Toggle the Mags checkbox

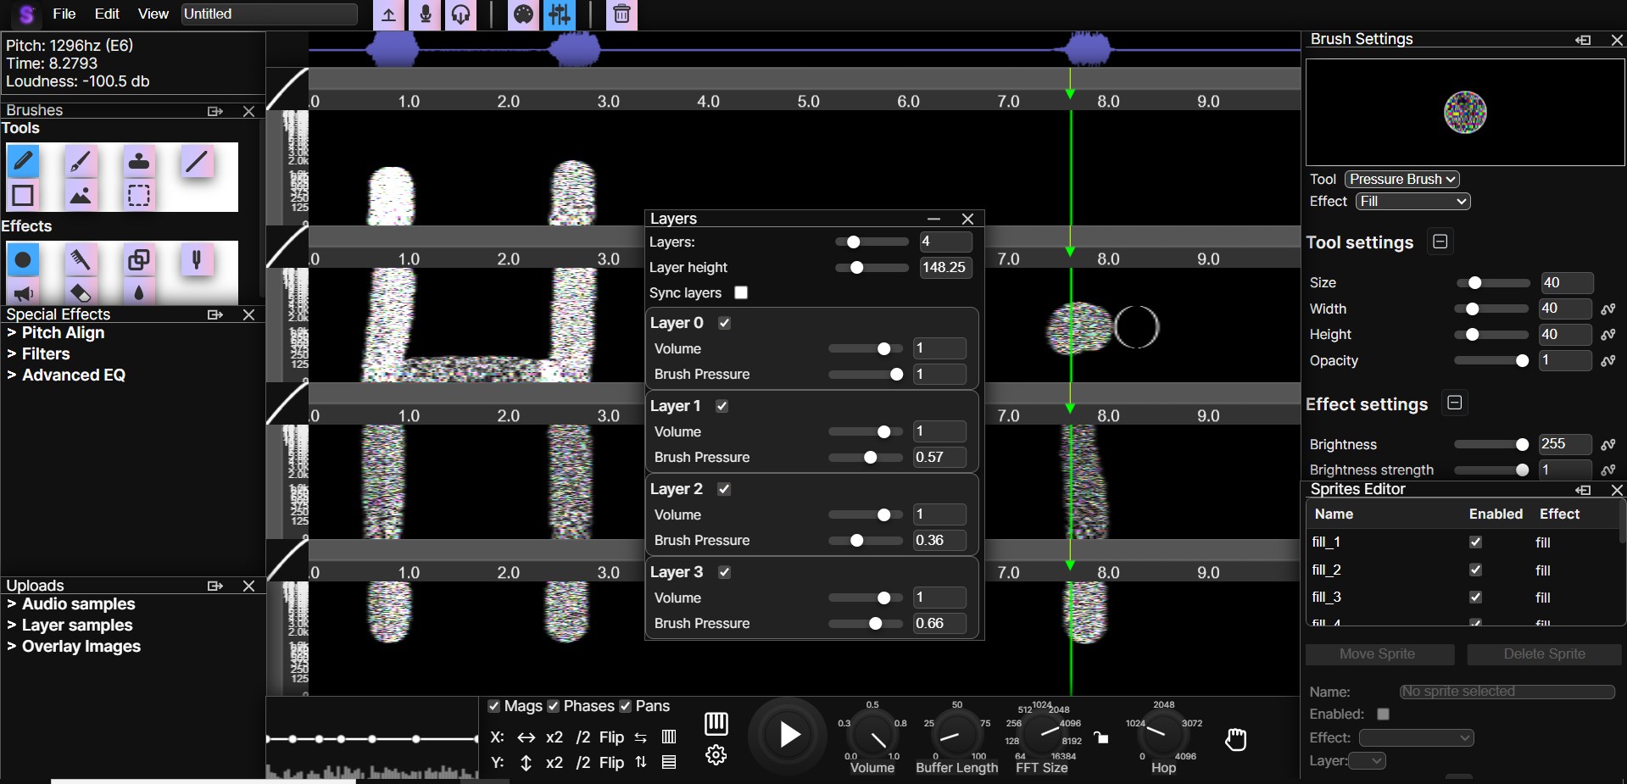[x=493, y=707]
